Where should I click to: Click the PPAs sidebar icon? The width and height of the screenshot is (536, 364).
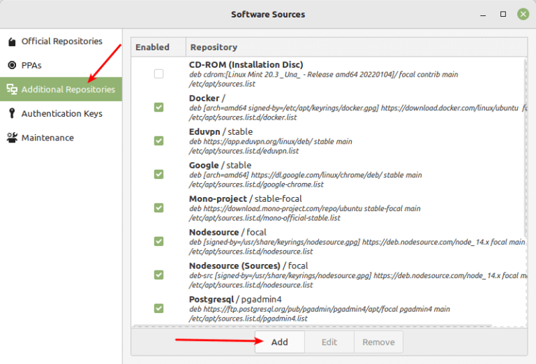[12, 66]
